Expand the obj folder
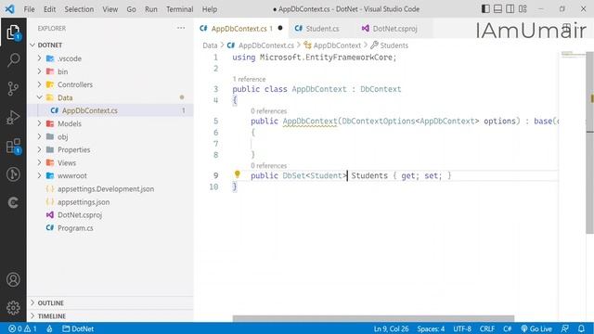The height and width of the screenshot is (334, 594). click(39, 136)
